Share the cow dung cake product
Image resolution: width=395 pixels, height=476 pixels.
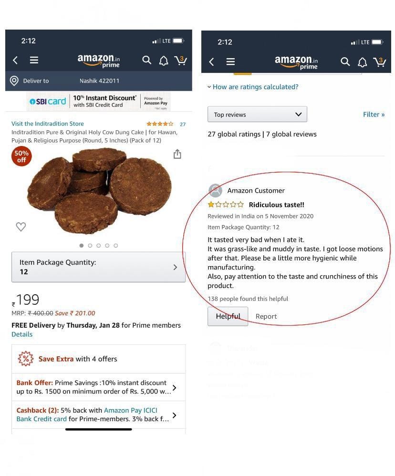coord(177,154)
